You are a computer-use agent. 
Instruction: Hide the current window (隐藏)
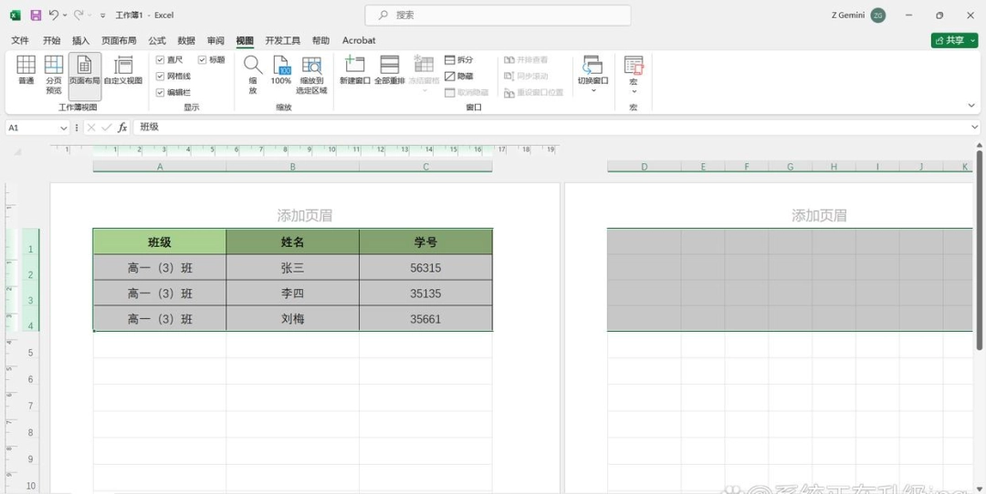click(x=459, y=76)
